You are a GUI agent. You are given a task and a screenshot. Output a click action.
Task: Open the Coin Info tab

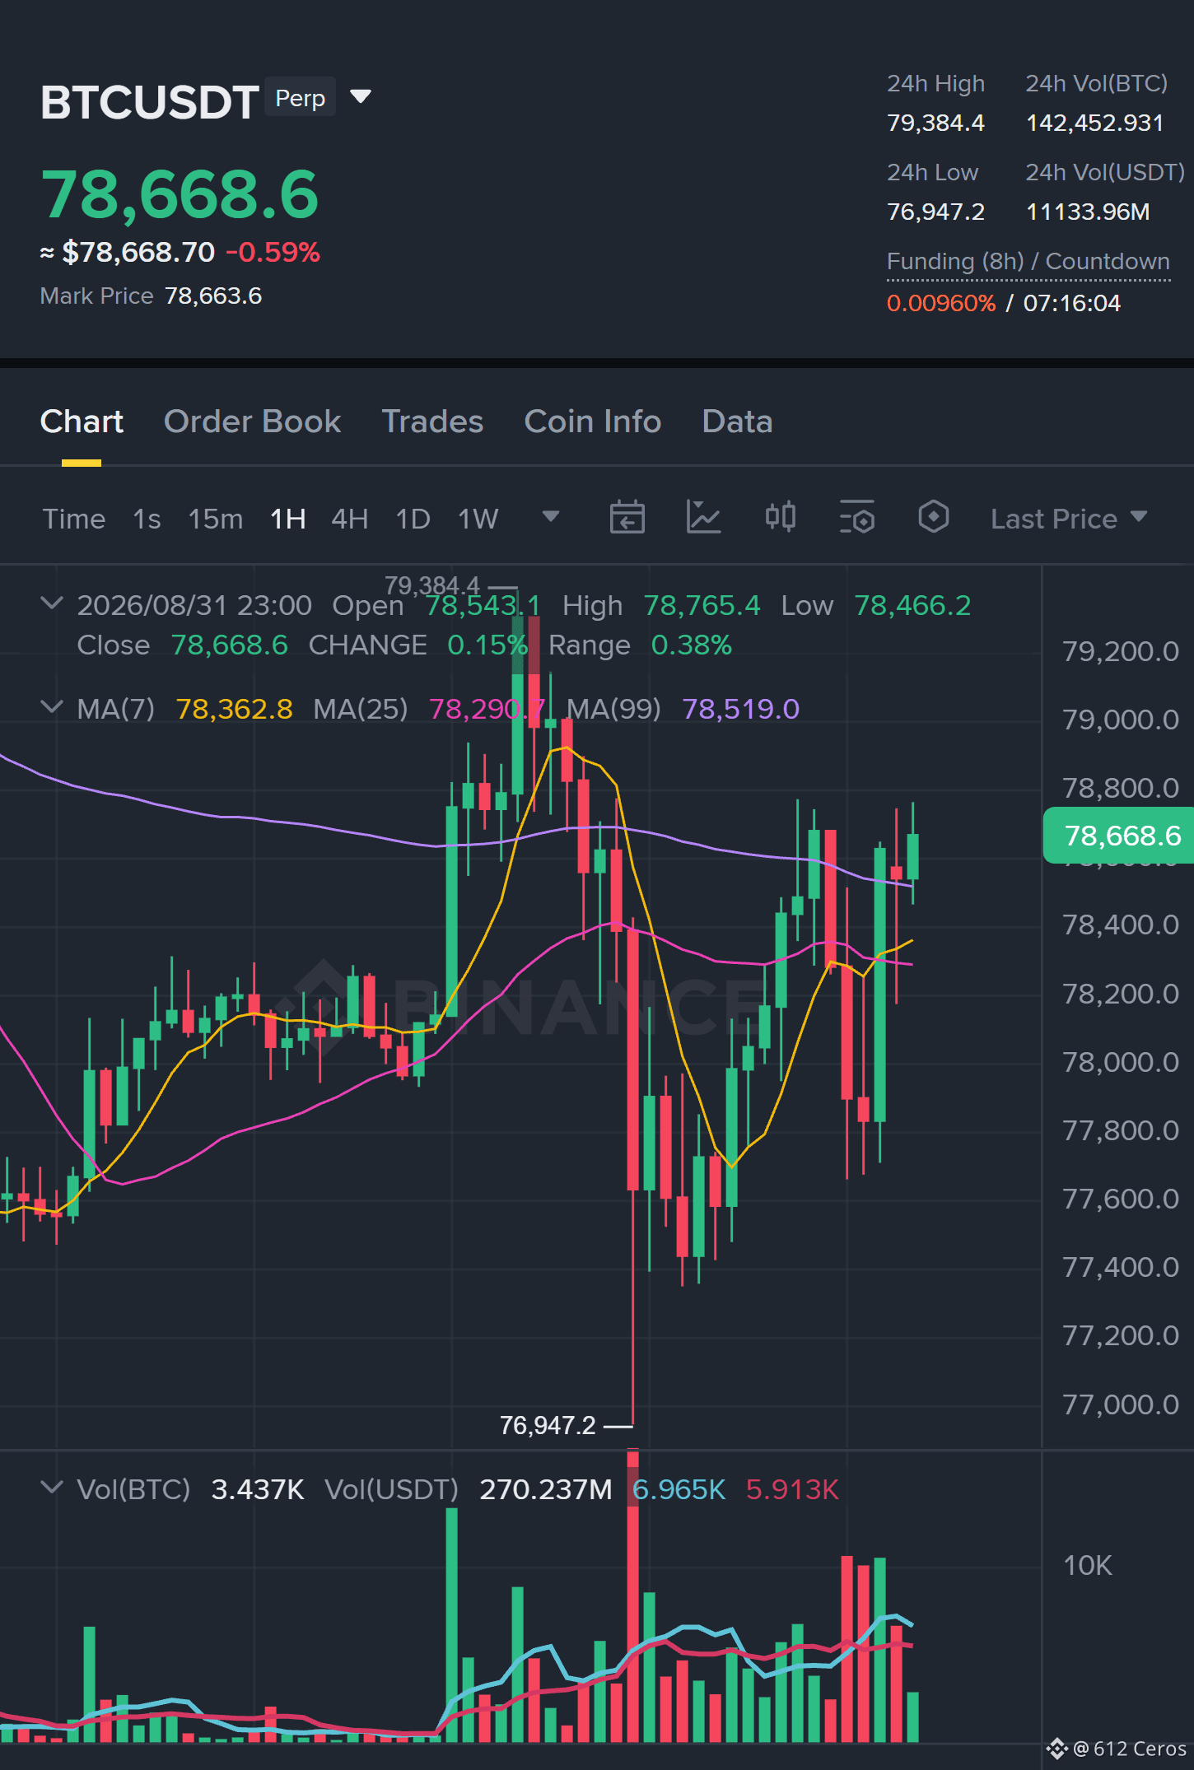[592, 422]
